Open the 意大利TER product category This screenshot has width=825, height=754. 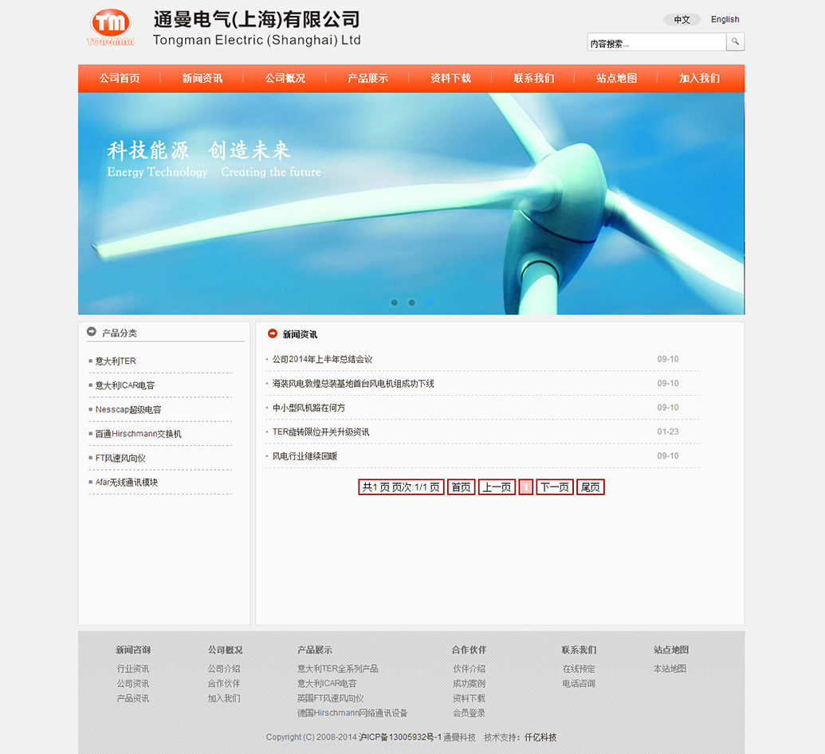[x=116, y=361]
